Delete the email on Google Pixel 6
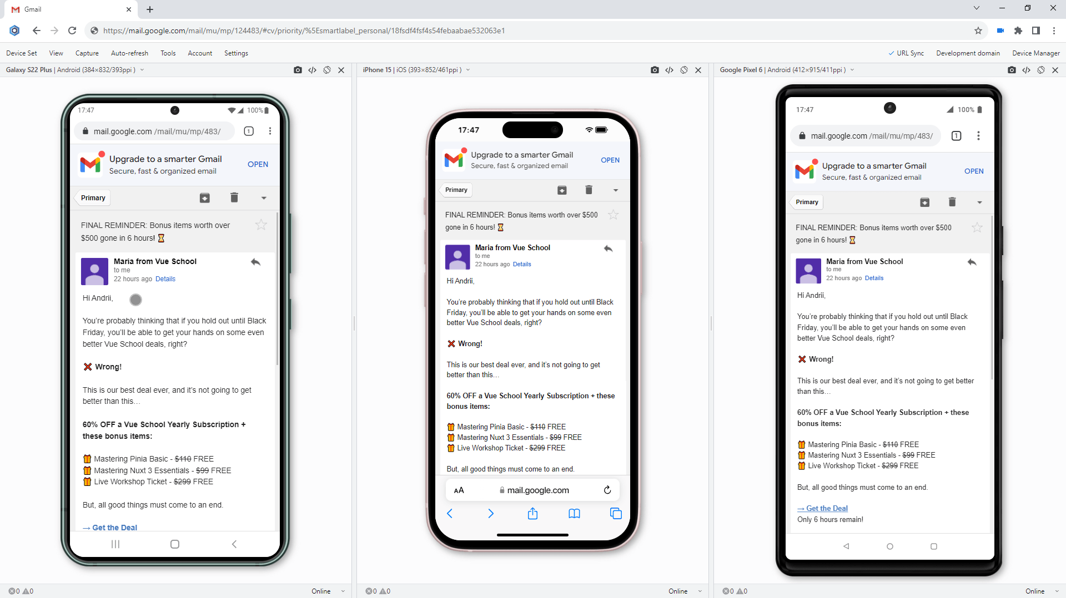Screen dimensions: 1066x598 (x=952, y=202)
